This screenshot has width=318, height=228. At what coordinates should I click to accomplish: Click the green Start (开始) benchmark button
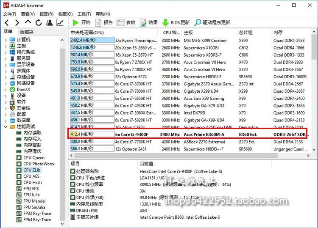pos(81,22)
